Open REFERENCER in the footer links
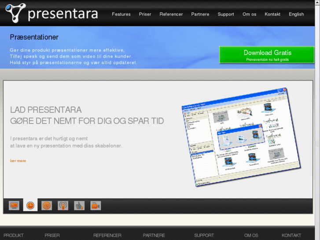This screenshot has width=320, height=240. pyautogui.click(x=107, y=235)
